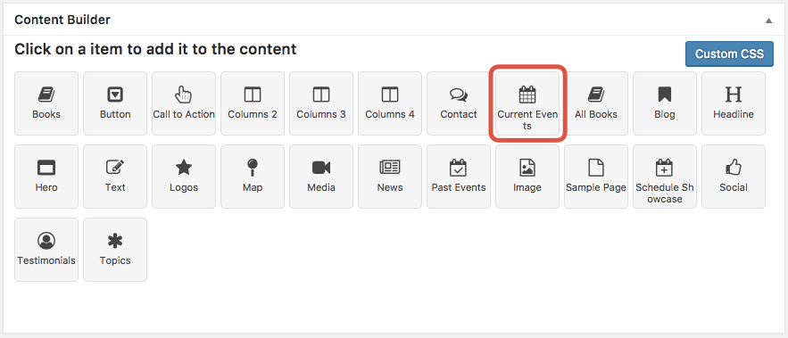The height and width of the screenshot is (338, 788).
Task: Insert the Columns 4 layout
Action: [390, 103]
